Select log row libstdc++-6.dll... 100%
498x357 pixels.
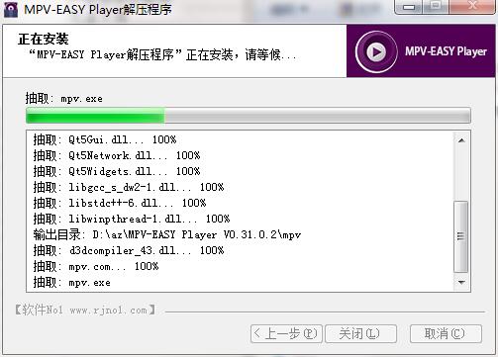tap(120, 203)
